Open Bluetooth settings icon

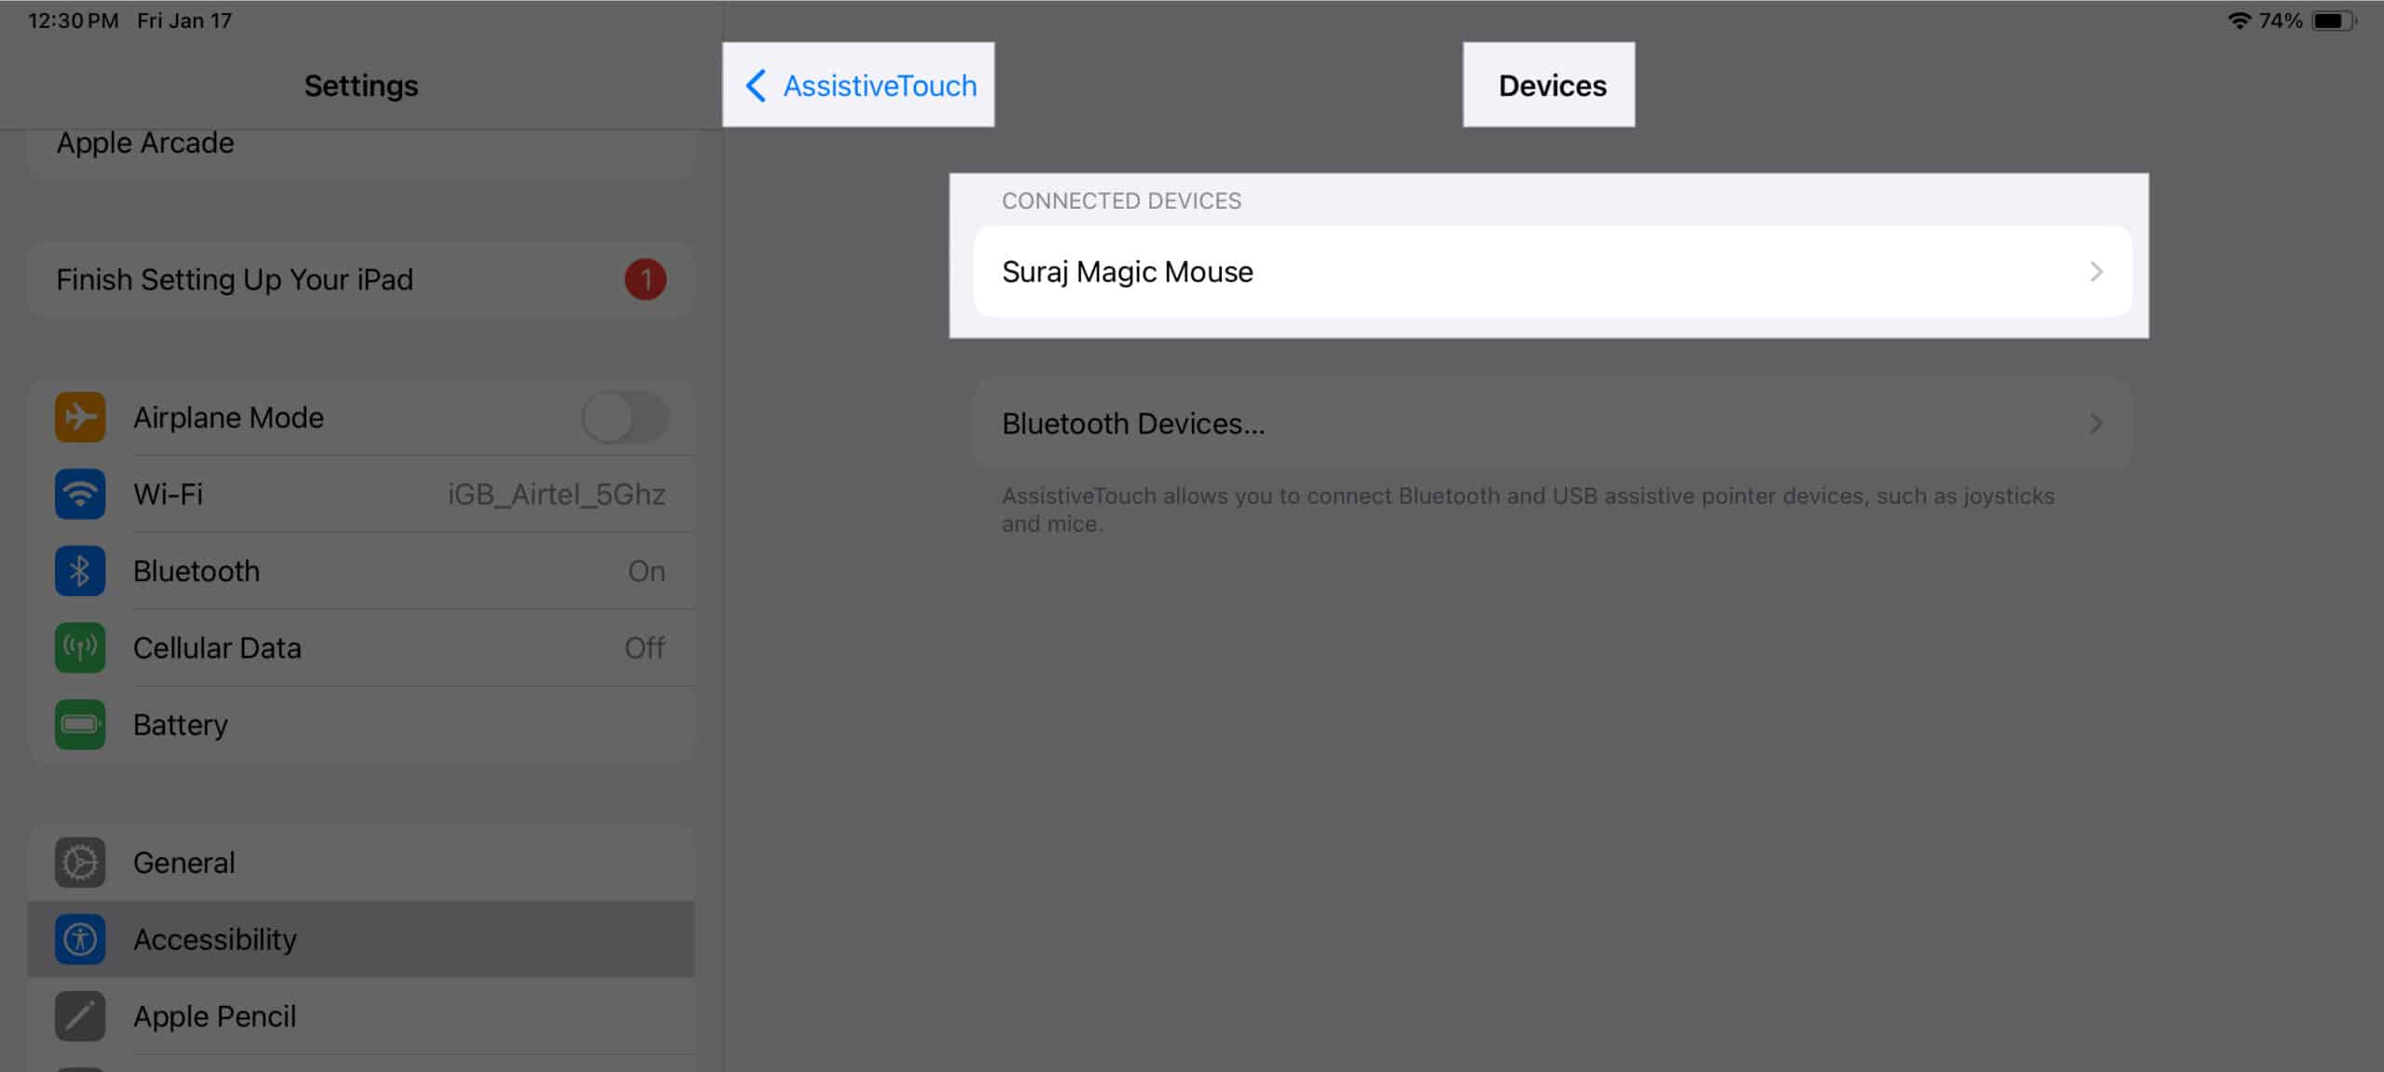(79, 569)
